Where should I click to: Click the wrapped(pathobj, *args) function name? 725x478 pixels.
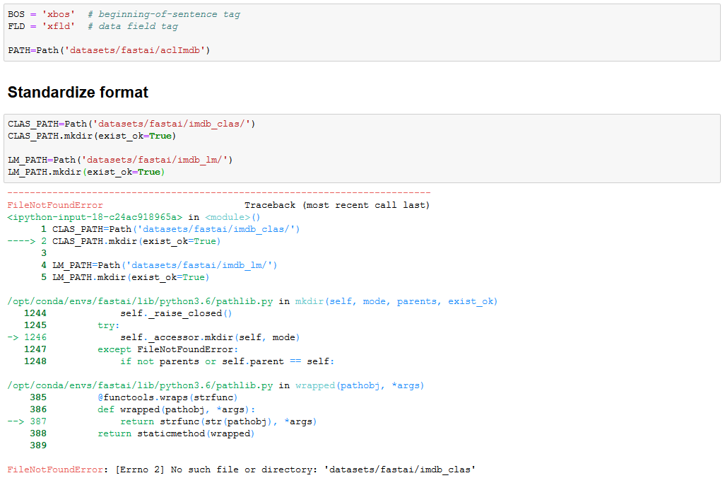(359, 385)
